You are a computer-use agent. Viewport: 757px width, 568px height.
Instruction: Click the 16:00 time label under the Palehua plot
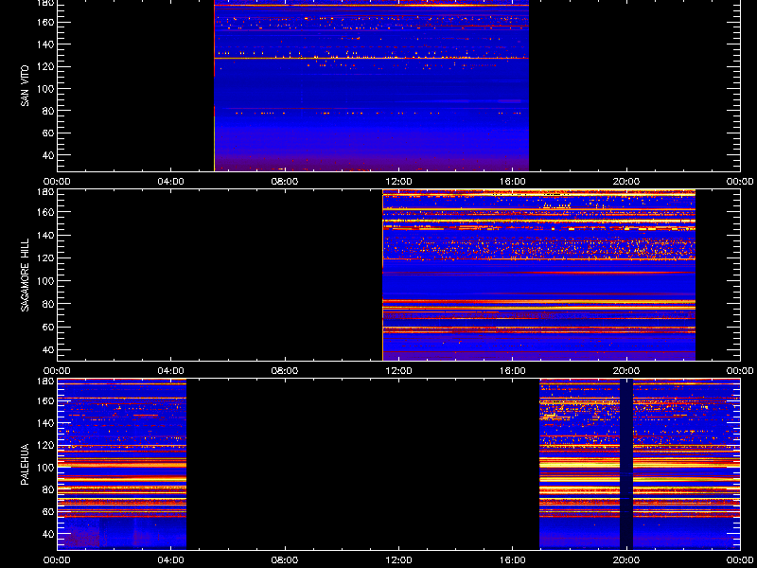(x=513, y=560)
